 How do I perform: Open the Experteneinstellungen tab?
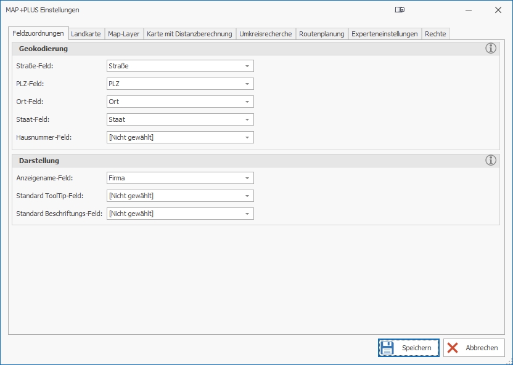click(385, 34)
